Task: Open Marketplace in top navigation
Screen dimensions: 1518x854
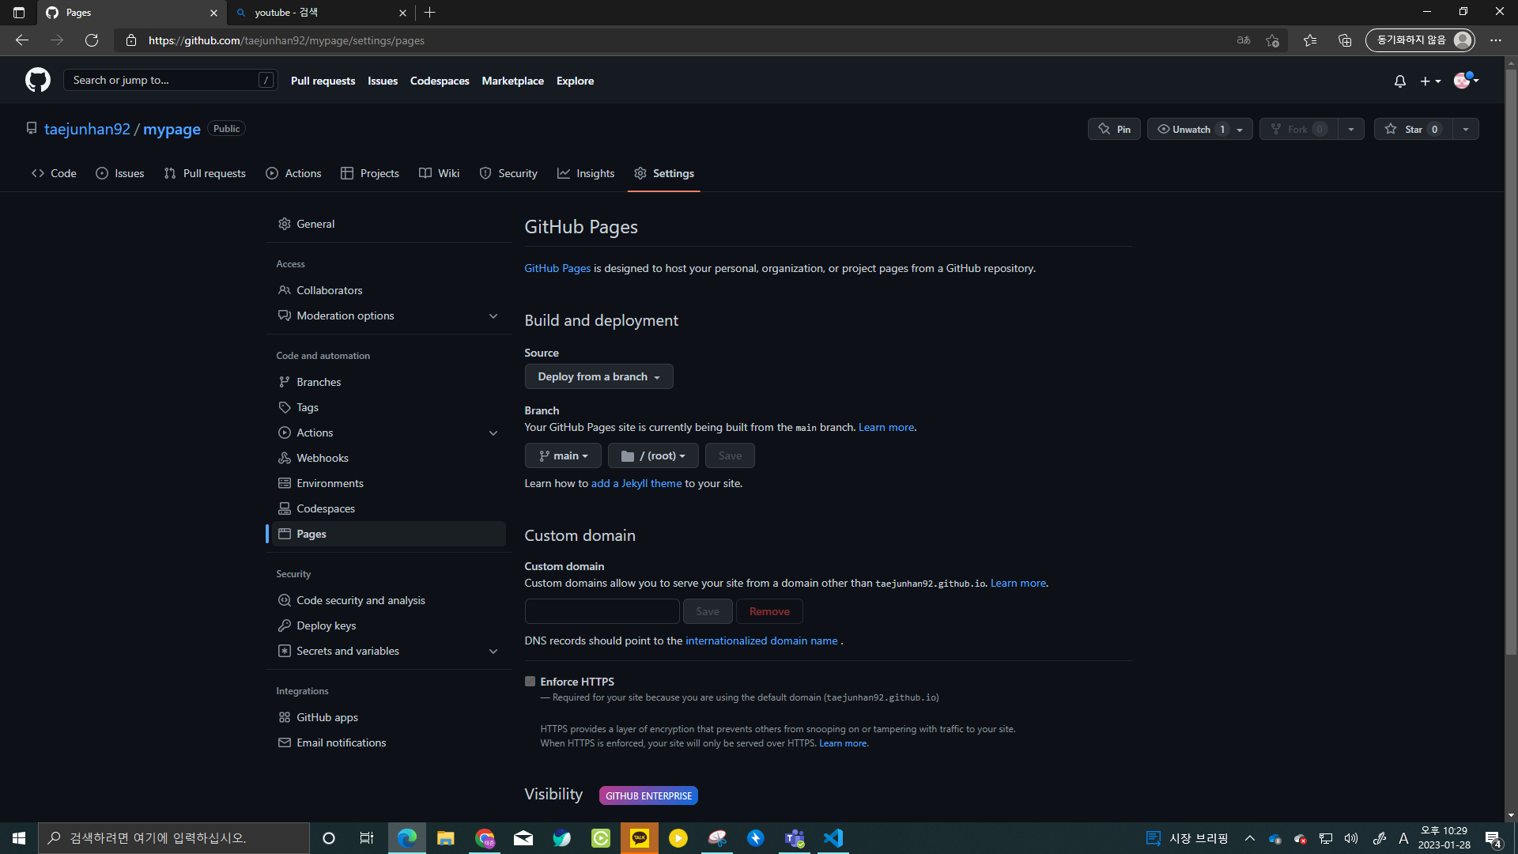Action: (512, 81)
